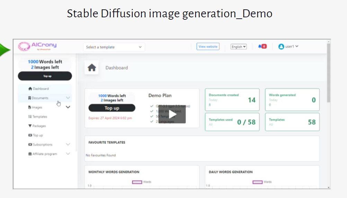The width and height of the screenshot is (347, 198).
Task: Open Templates in the sidebar
Action: pos(45,117)
